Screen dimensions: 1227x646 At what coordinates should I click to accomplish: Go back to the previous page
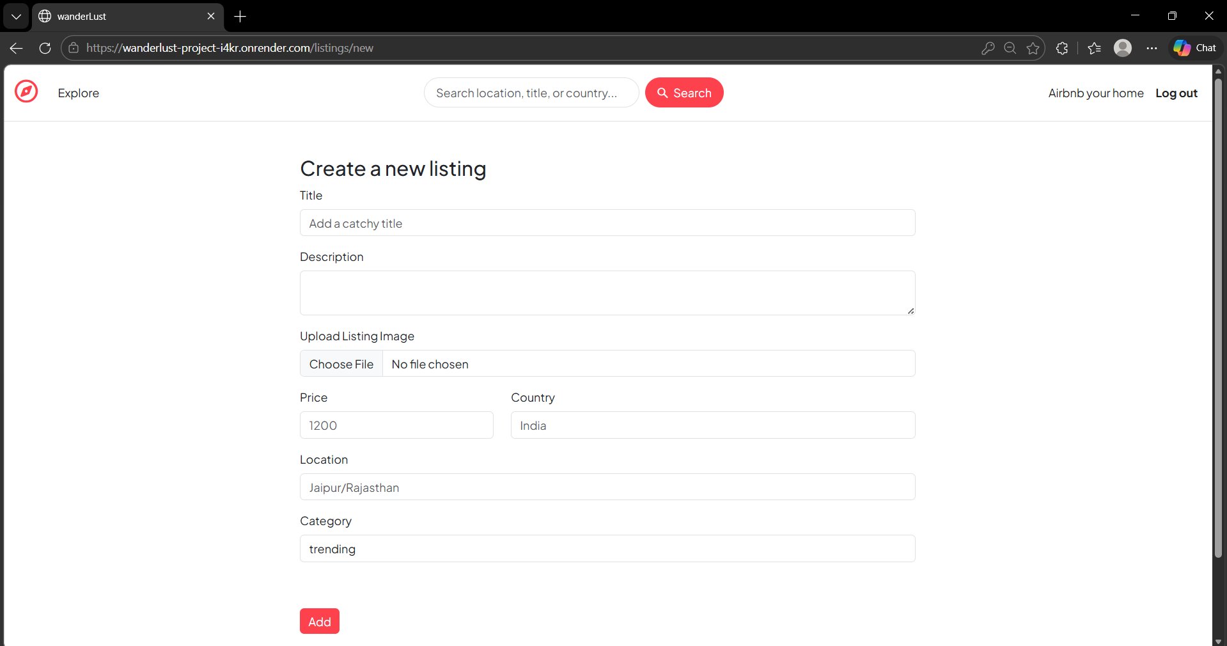pyautogui.click(x=17, y=48)
